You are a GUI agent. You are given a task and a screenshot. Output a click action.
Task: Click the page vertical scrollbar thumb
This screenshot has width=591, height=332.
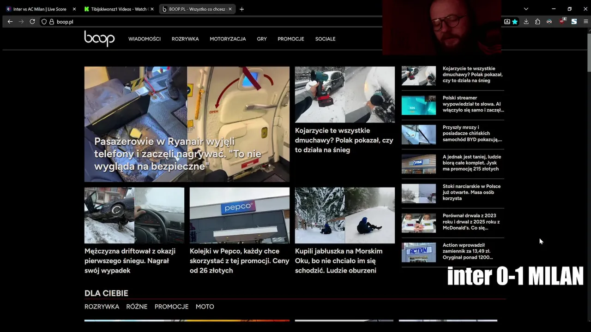click(x=589, y=52)
